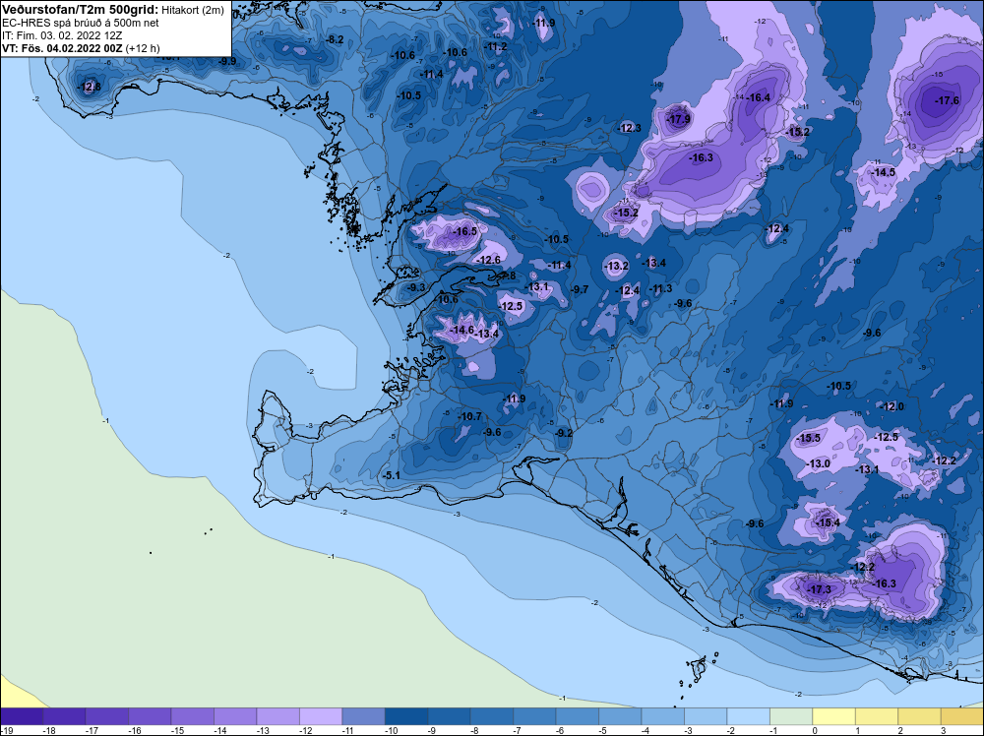Click the -17.6 temperature label
Viewport: 984px width, 736px height.
[947, 100]
